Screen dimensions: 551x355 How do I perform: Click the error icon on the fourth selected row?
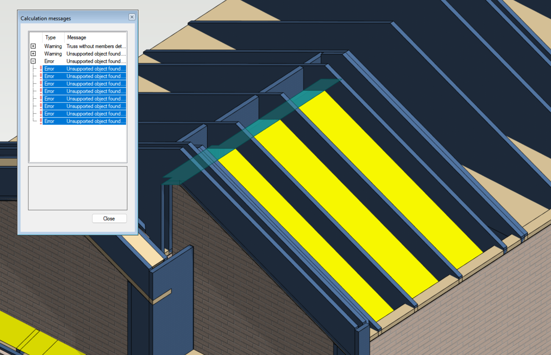pos(41,91)
